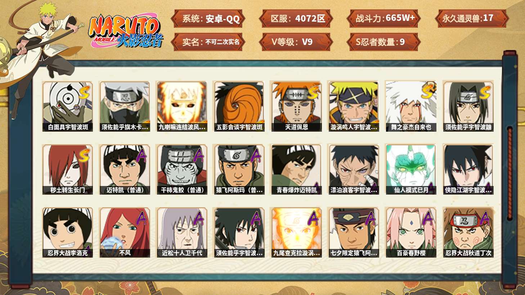Select the 战斗力: 665W+ badge
The image size is (525, 295).
384,19
